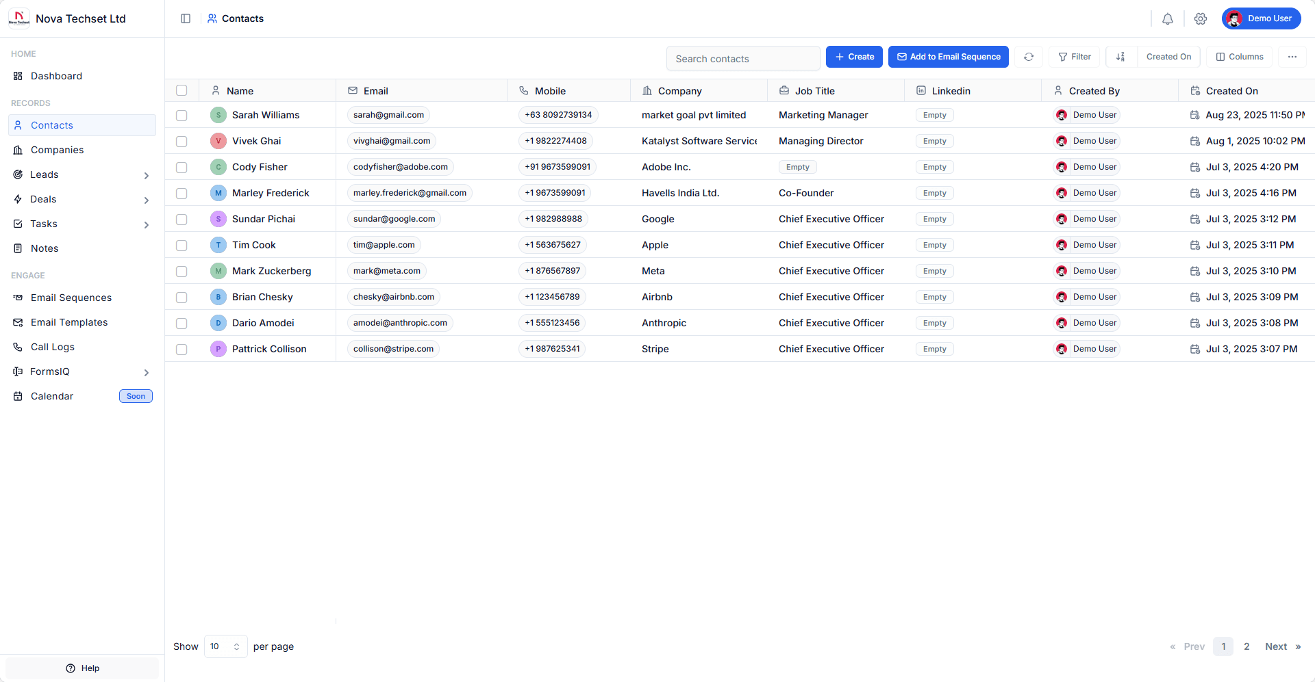The height and width of the screenshot is (682, 1315).
Task: Expand the Deals sidebar chevron
Action: pos(146,200)
